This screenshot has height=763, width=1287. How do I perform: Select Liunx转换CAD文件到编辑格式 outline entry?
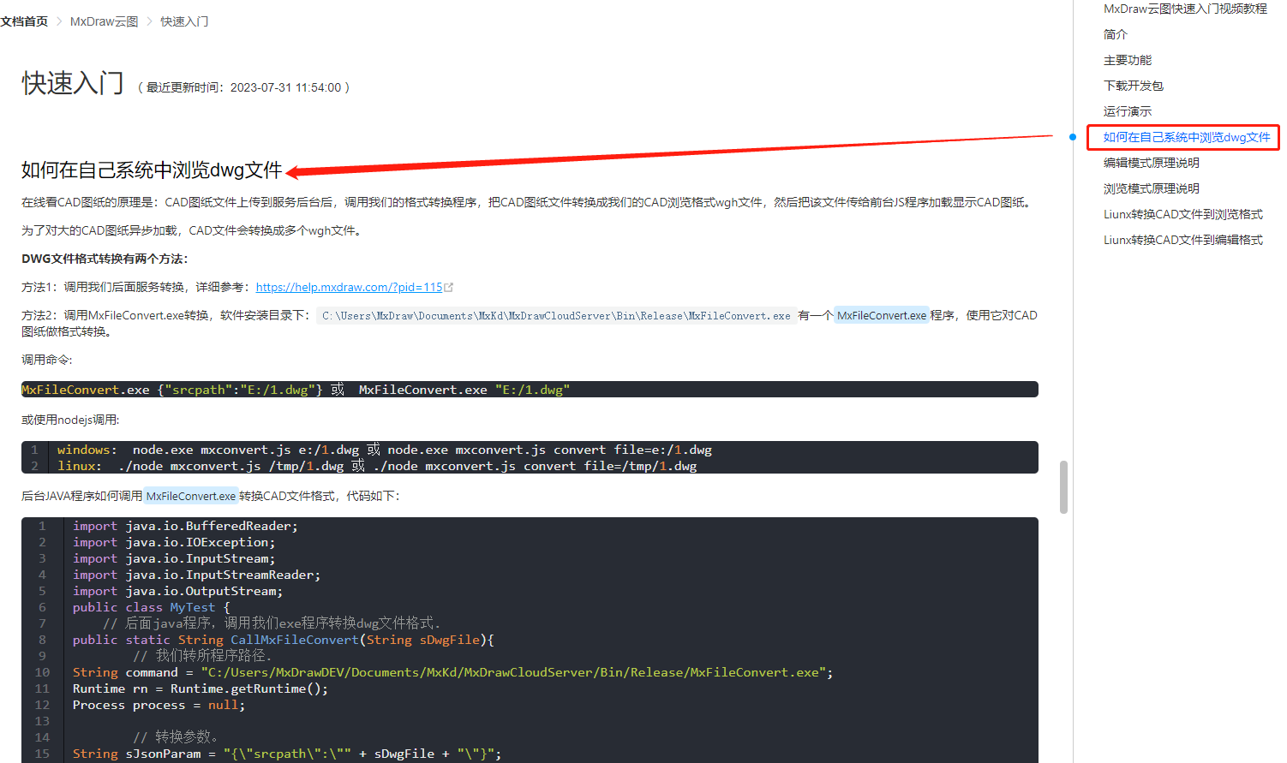tap(1183, 240)
